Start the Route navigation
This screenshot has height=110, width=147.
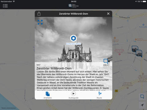click(x=99, y=95)
